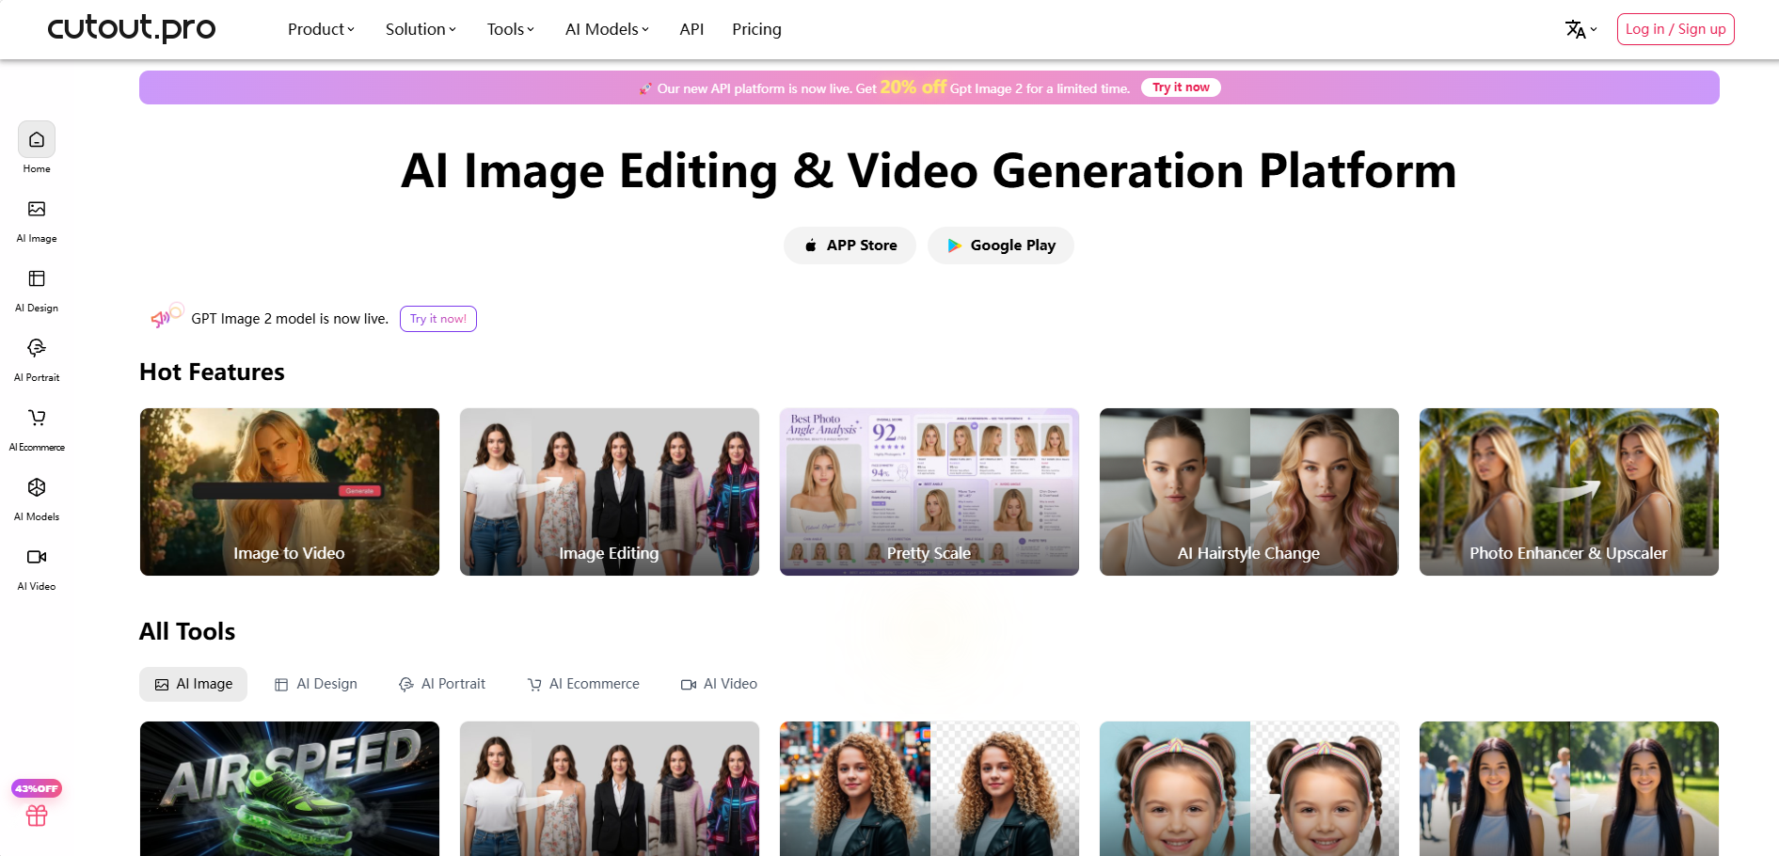Open the park woman photo tool card
1779x856 pixels.
1569,788
